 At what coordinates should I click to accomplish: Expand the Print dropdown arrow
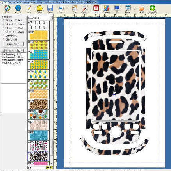pyautogui.click(x=68, y=9)
